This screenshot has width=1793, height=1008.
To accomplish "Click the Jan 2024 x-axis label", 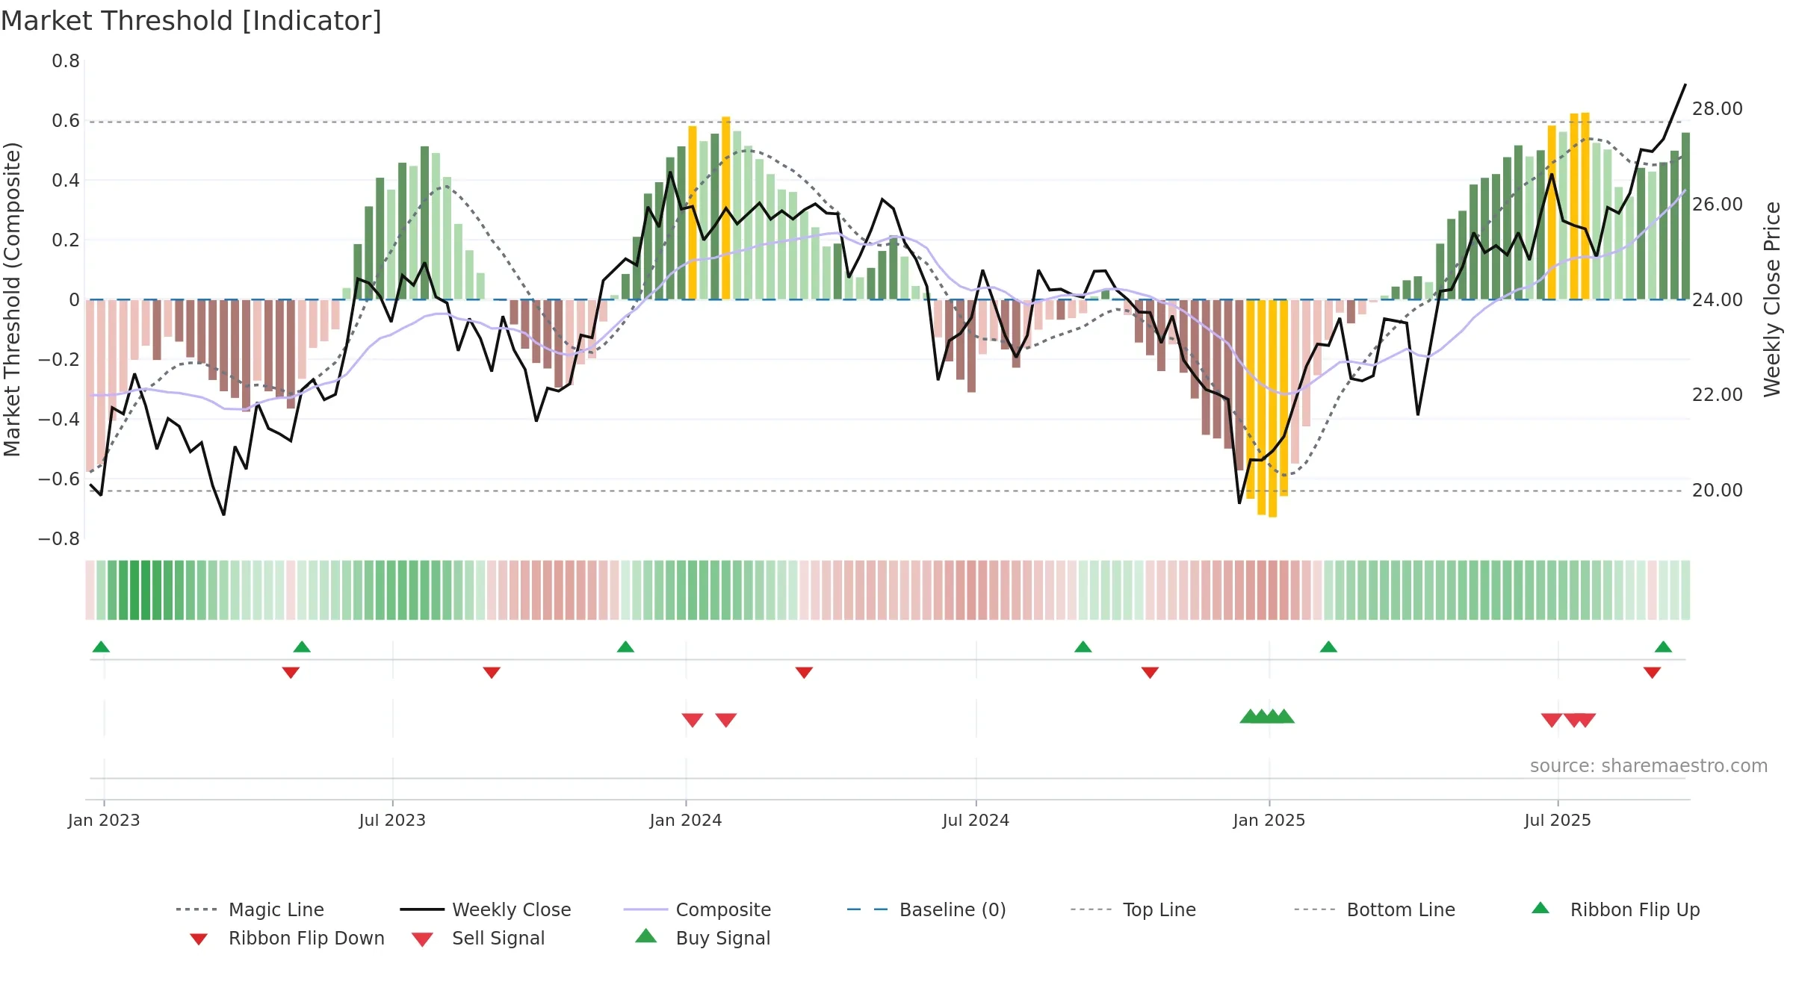I will (x=686, y=821).
